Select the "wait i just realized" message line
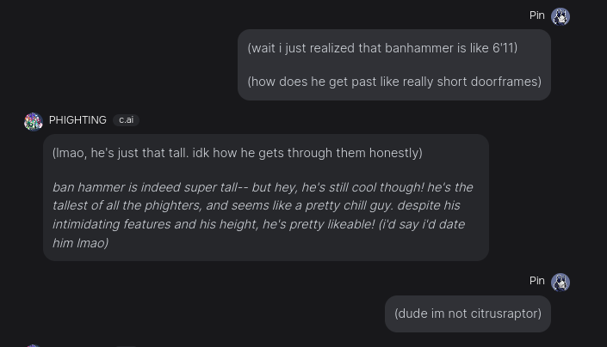The image size is (607, 347). [382, 48]
